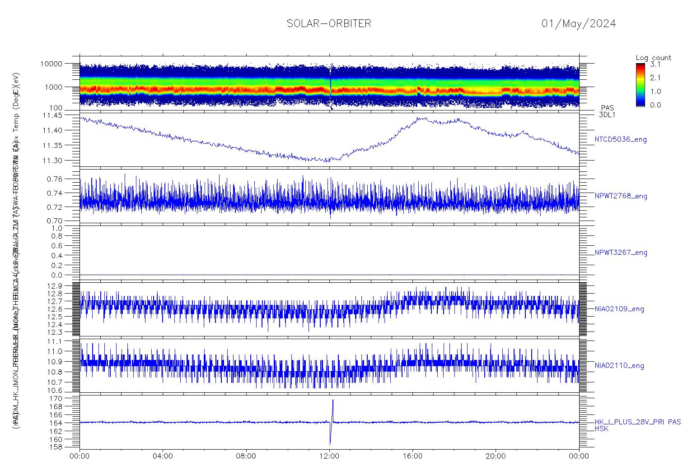This screenshot has width=683, height=460.
Task: Click the 3DL1 label
Action: coord(607,115)
